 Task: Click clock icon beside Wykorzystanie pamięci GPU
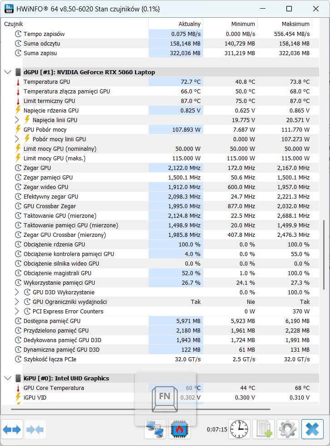click(x=18, y=283)
